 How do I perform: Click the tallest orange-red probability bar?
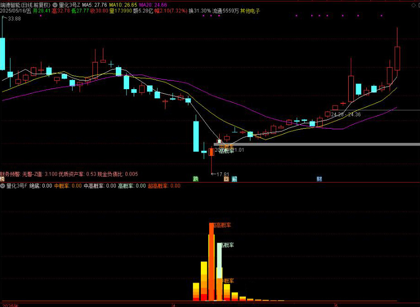click(211, 262)
